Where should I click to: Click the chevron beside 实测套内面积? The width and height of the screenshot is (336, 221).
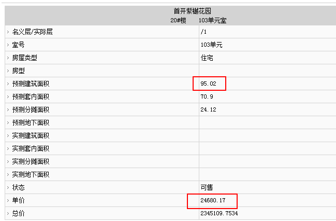click(x=8, y=148)
